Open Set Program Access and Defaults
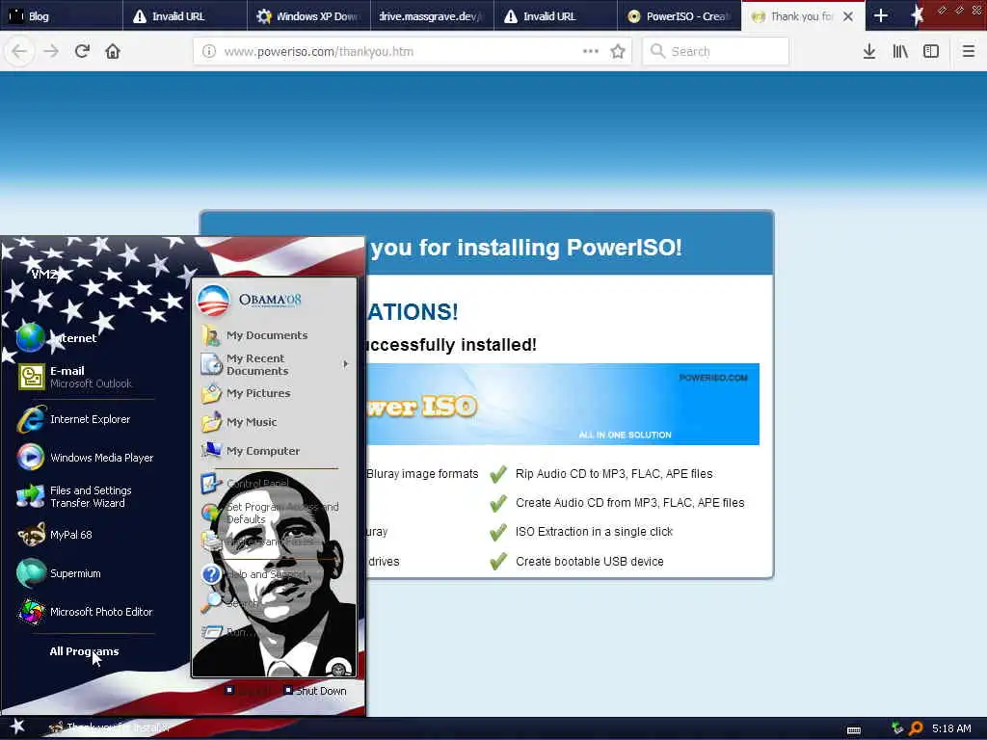Image resolution: width=987 pixels, height=740 pixels. coord(271,513)
